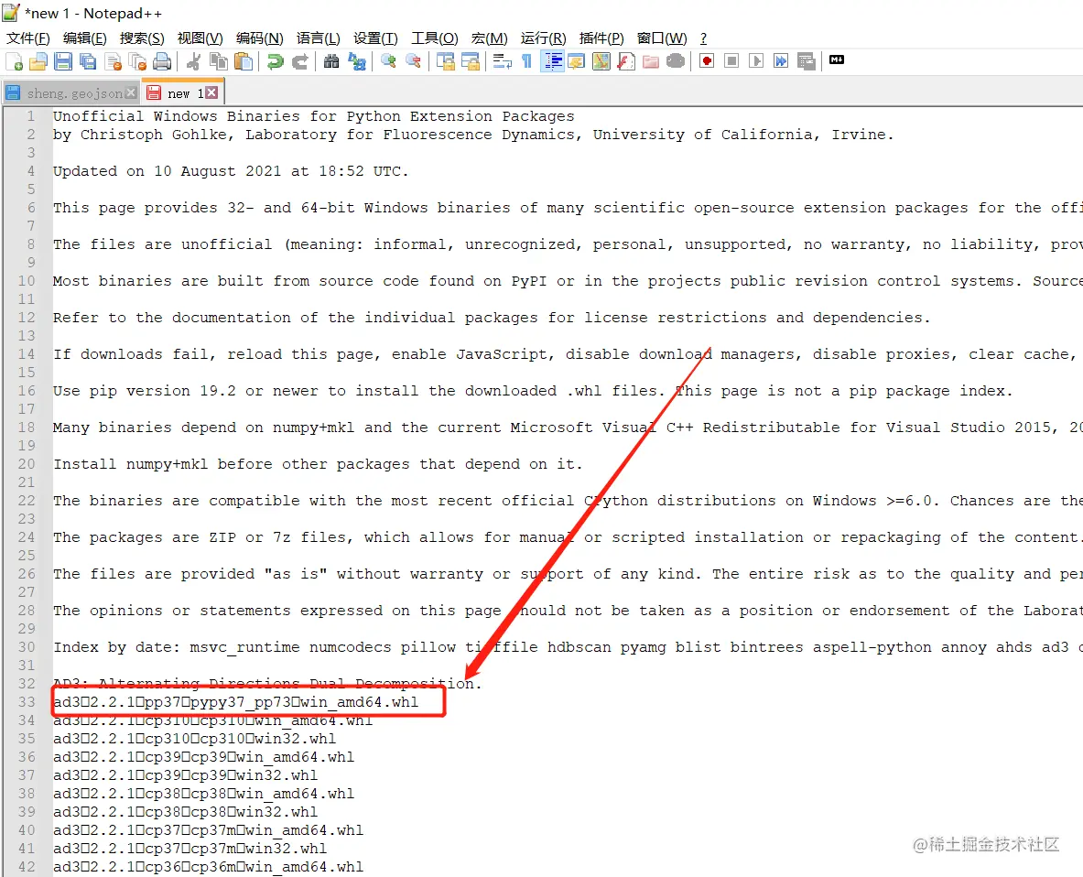The width and height of the screenshot is (1083, 877).
Task: Close the new 1 tab
Action: tap(211, 92)
